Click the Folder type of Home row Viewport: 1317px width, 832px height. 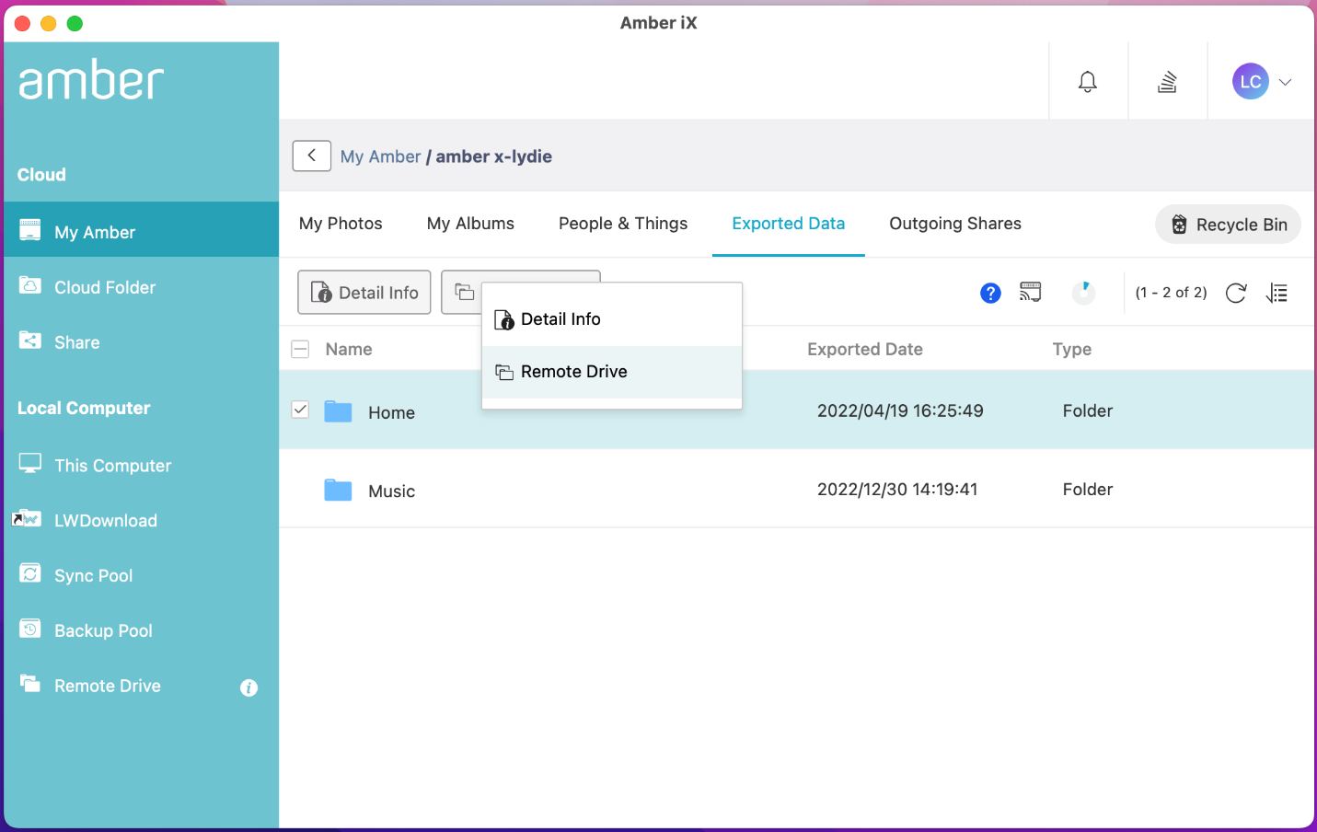tap(1088, 410)
